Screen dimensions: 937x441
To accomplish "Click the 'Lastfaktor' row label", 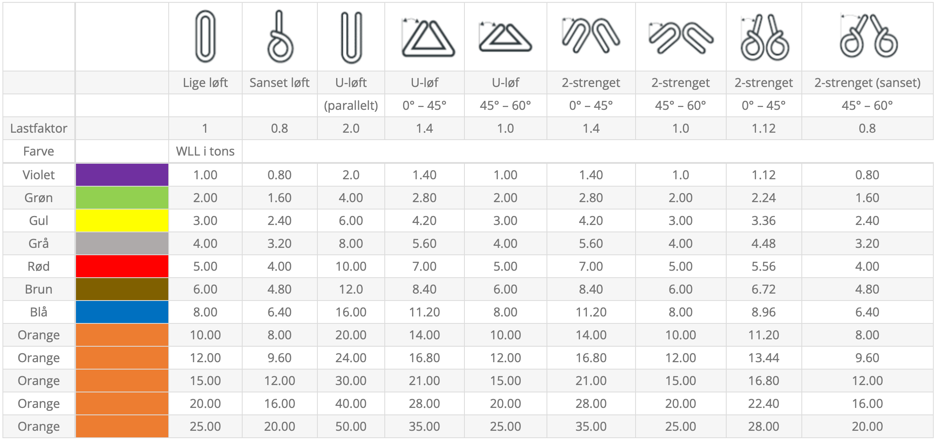I will pos(39,129).
